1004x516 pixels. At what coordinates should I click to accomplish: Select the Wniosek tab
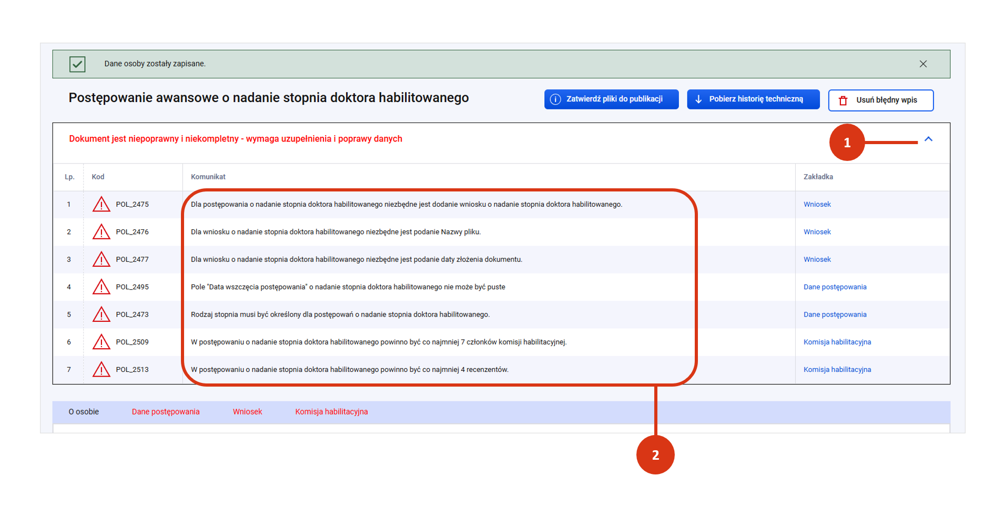(x=247, y=412)
